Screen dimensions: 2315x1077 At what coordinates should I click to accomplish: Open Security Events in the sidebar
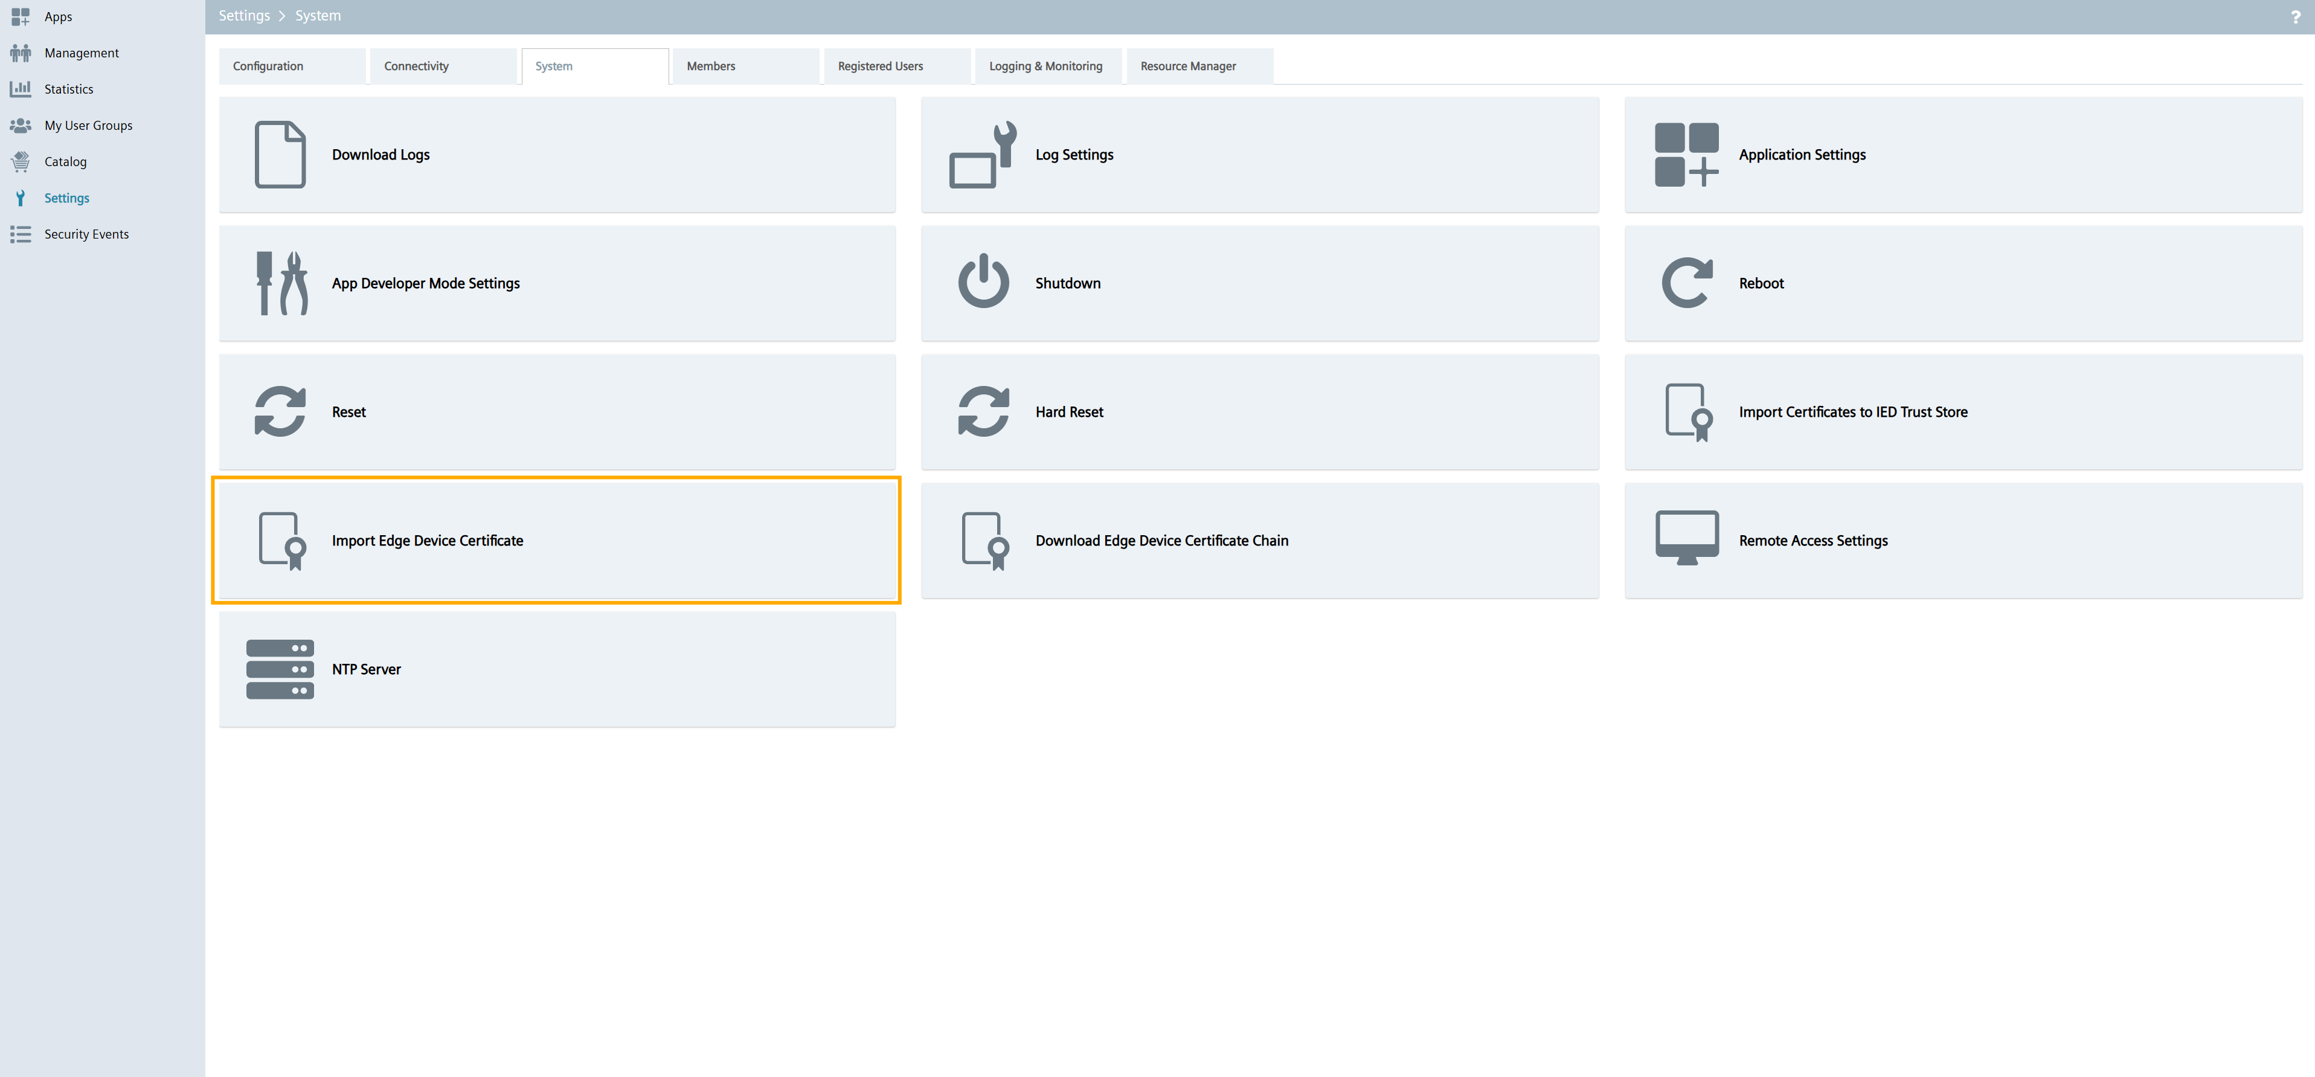tap(86, 234)
